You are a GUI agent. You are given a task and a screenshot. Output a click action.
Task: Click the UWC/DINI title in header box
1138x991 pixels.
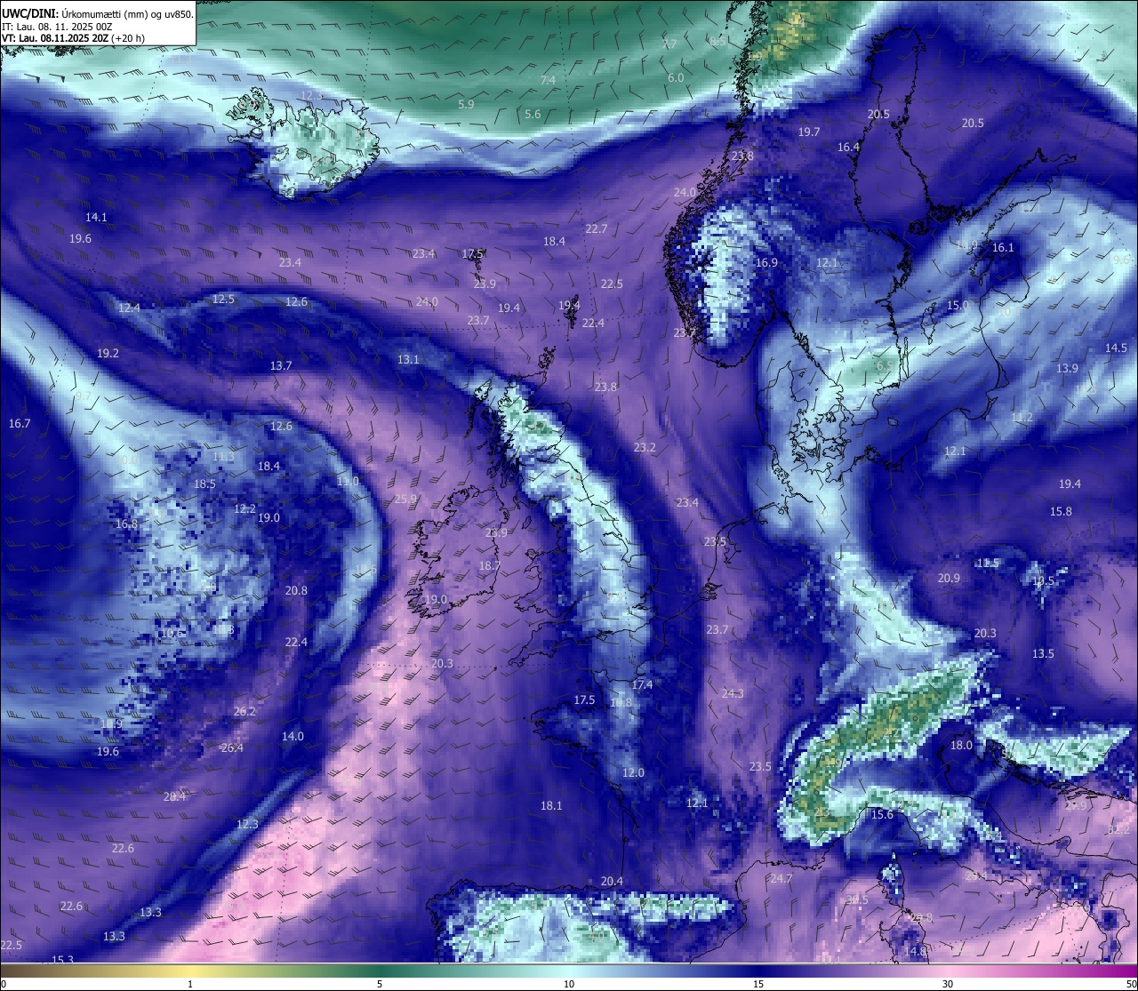[28, 13]
